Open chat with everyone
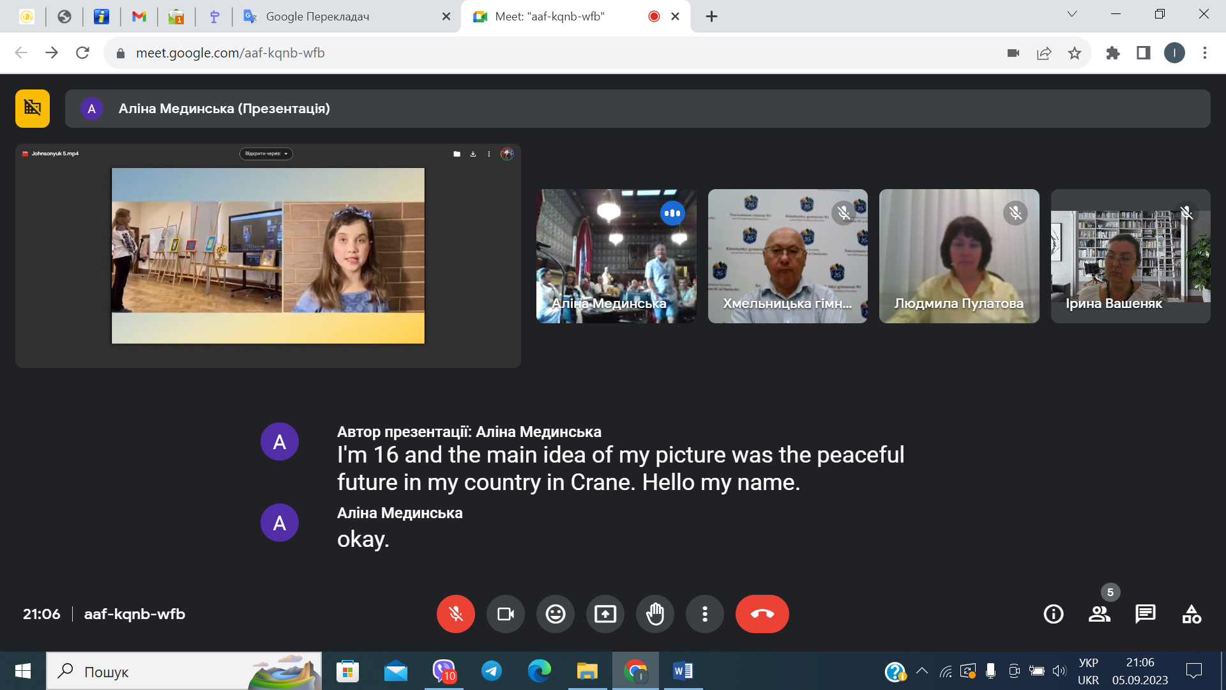Screen dimensions: 1226x690 pyautogui.click(x=1145, y=614)
